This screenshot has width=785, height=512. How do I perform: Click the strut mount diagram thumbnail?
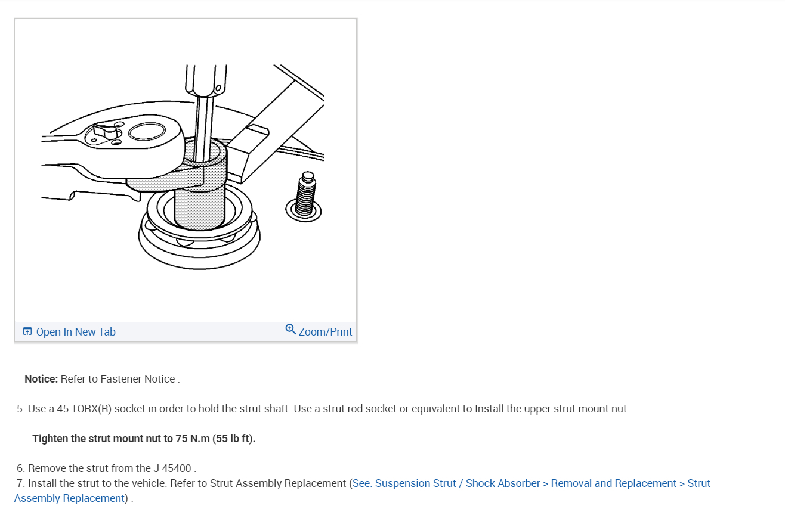tap(186, 170)
